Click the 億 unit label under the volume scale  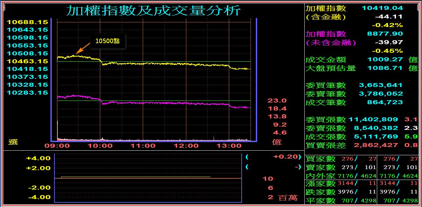click(277, 142)
